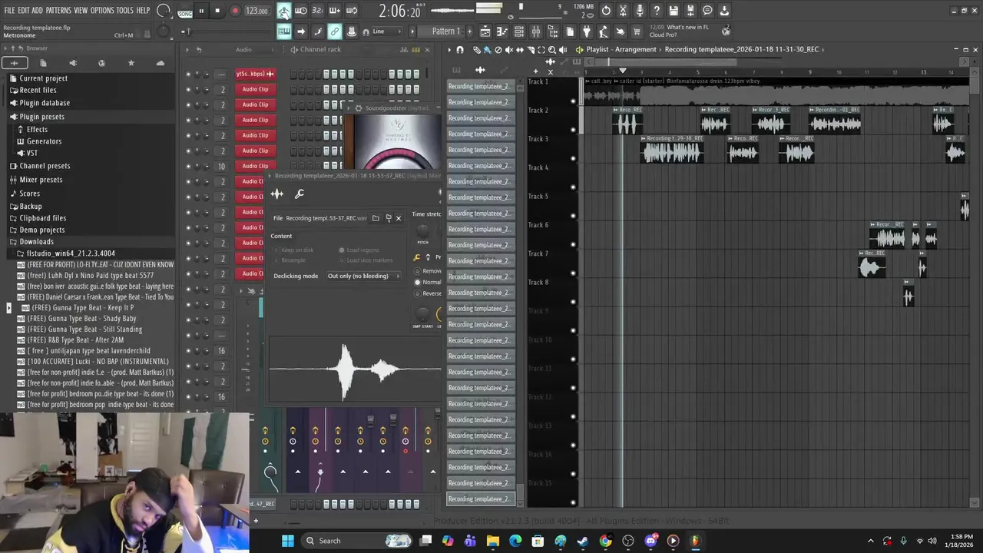The height and width of the screenshot is (553, 983).
Task: Select the Zoom tool in Playlist toolbar
Action: point(552,49)
